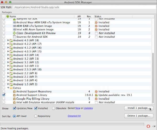Click the Android Support Library package icon
157x130 pixels.
(14, 95)
